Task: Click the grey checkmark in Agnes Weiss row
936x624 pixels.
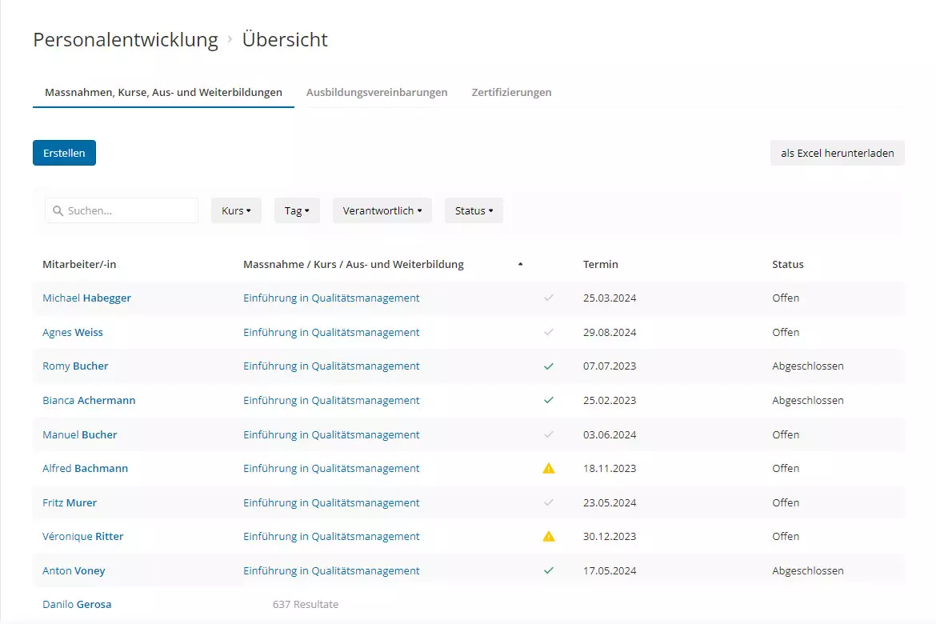Action: [548, 332]
